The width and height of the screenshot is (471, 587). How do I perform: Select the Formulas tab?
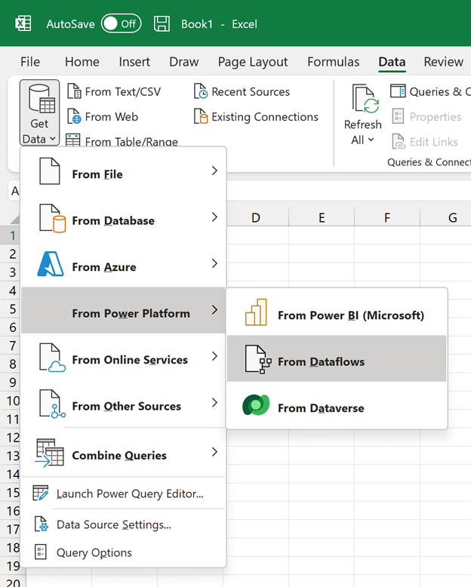click(x=333, y=62)
